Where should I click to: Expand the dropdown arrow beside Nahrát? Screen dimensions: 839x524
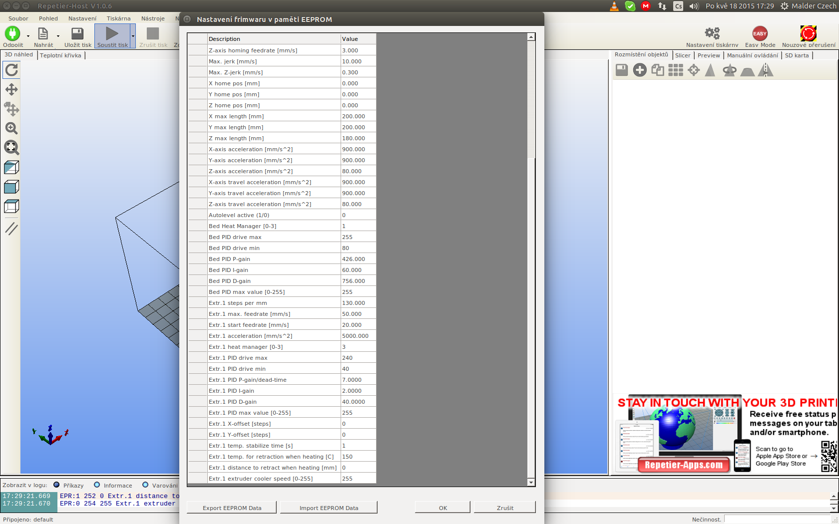click(x=58, y=36)
